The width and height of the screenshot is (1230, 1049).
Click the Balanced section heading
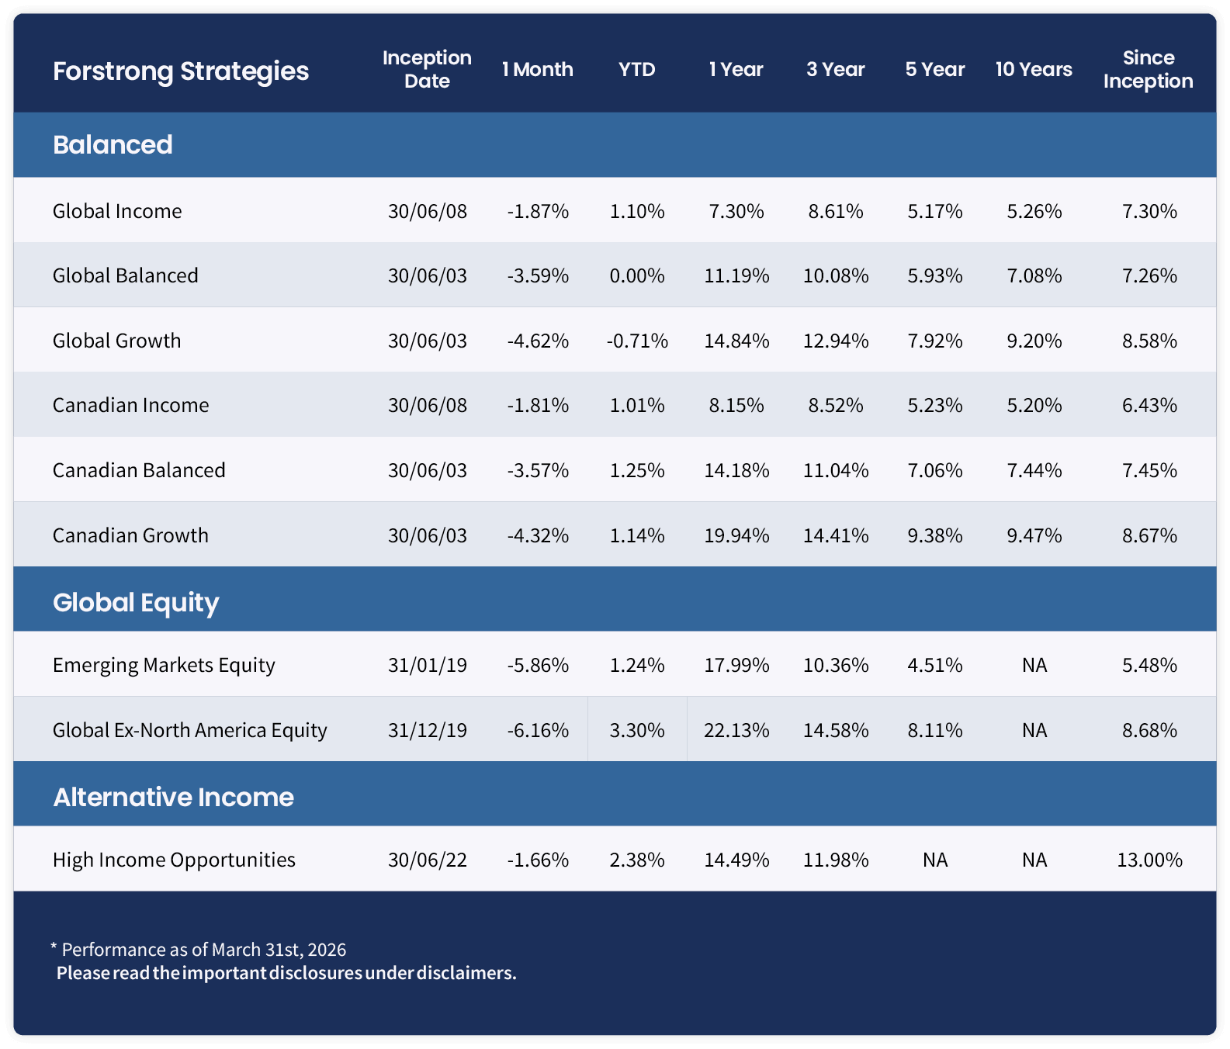113,145
